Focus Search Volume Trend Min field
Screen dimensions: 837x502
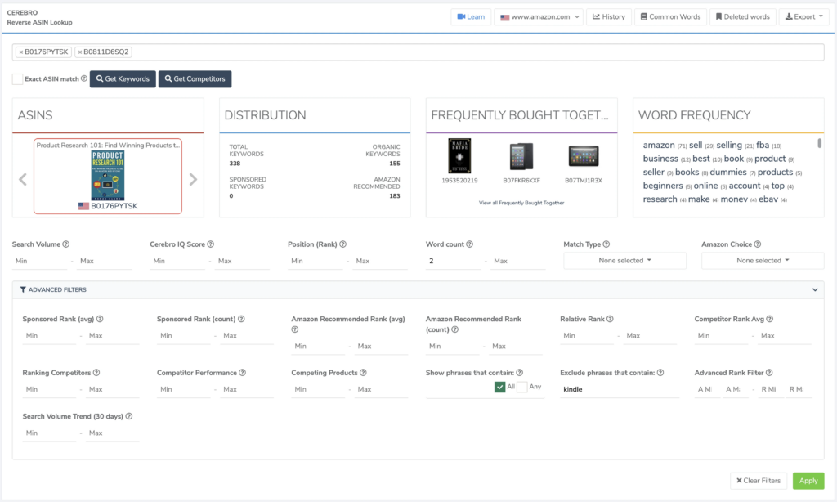49,433
